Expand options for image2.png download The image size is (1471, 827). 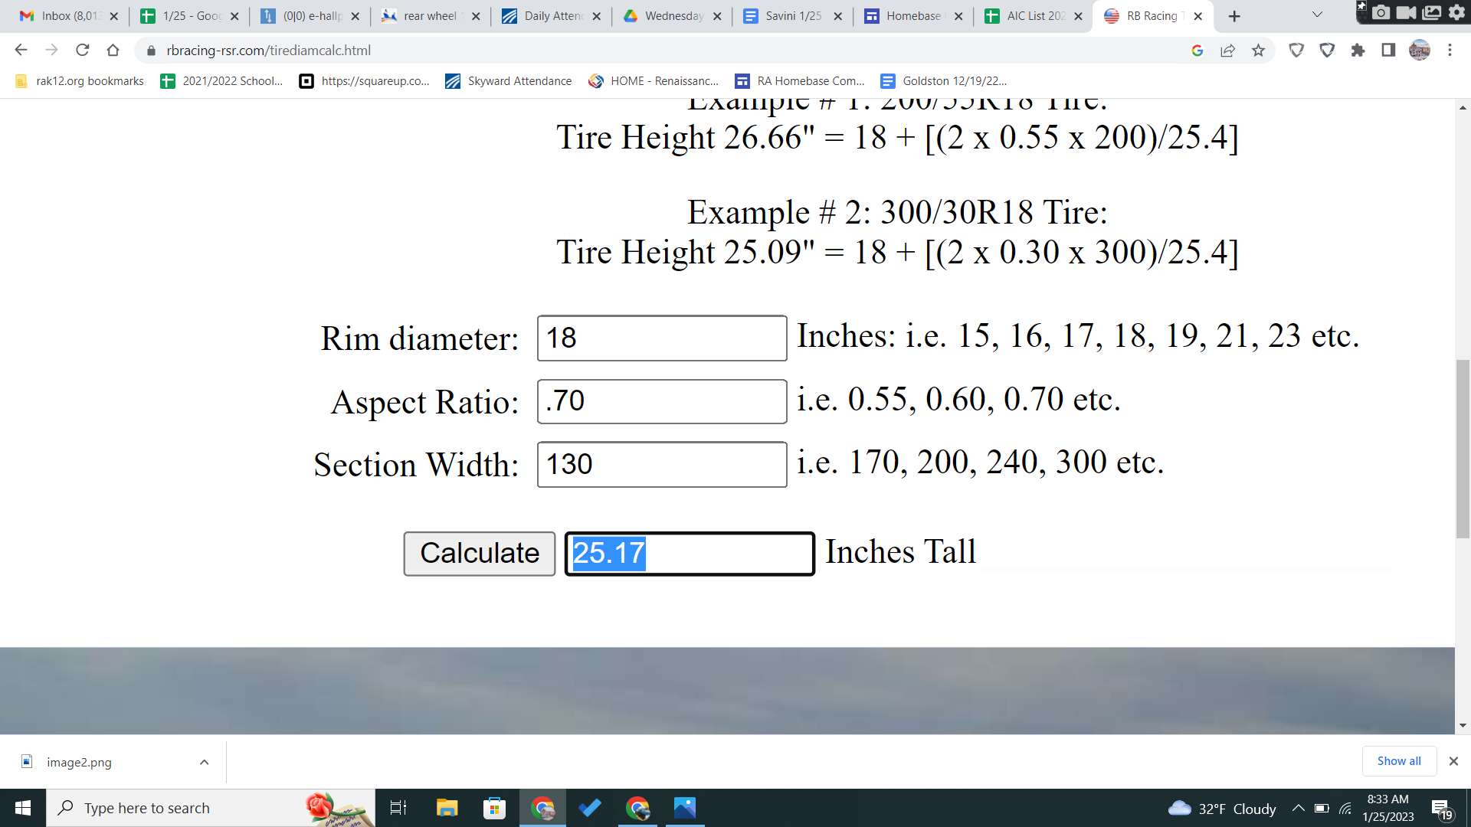(204, 762)
